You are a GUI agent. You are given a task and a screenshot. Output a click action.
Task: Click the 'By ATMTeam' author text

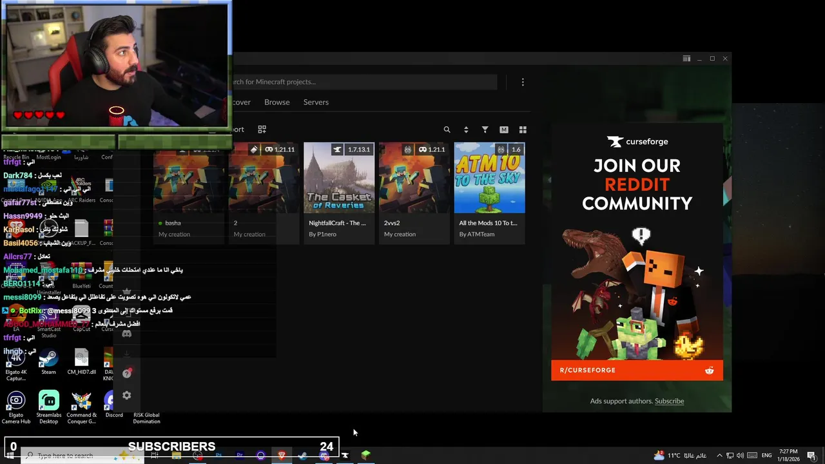click(477, 234)
